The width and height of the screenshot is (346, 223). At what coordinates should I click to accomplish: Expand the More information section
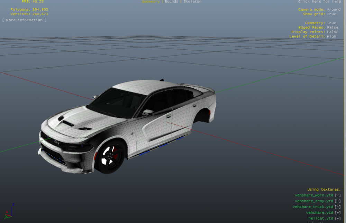(x=24, y=20)
